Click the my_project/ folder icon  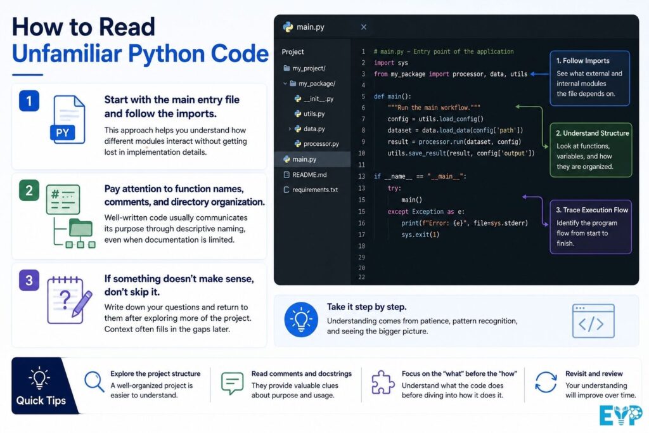[286, 68]
